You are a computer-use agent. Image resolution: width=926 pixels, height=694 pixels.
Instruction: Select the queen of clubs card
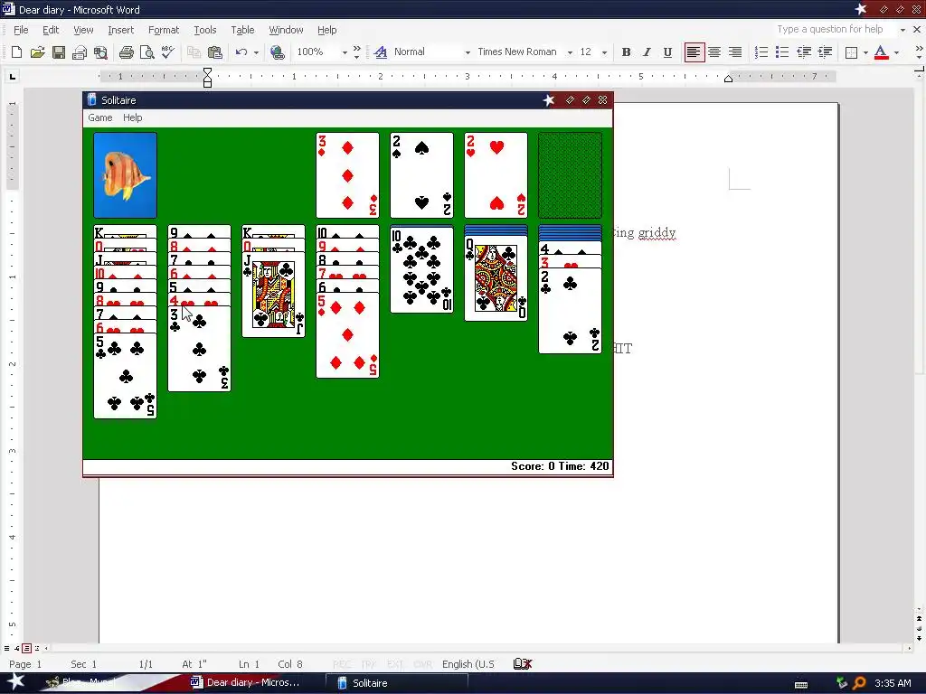coord(496,278)
